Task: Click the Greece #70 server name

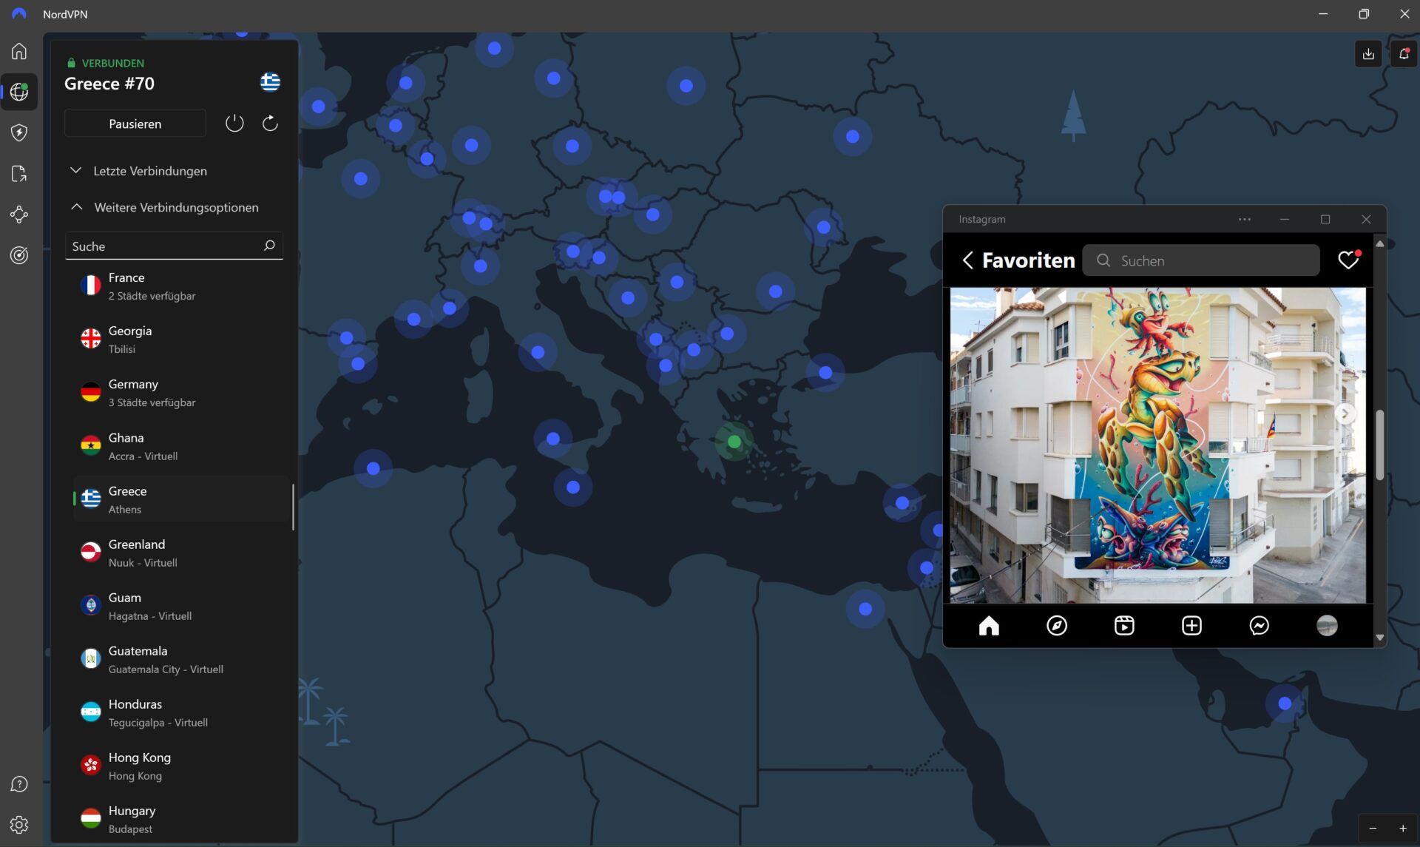Action: point(109,84)
